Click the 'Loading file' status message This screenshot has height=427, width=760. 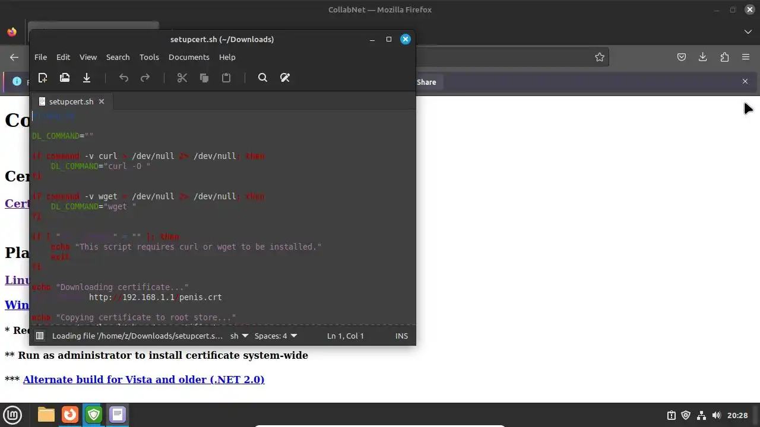click(x=138, y=336)
